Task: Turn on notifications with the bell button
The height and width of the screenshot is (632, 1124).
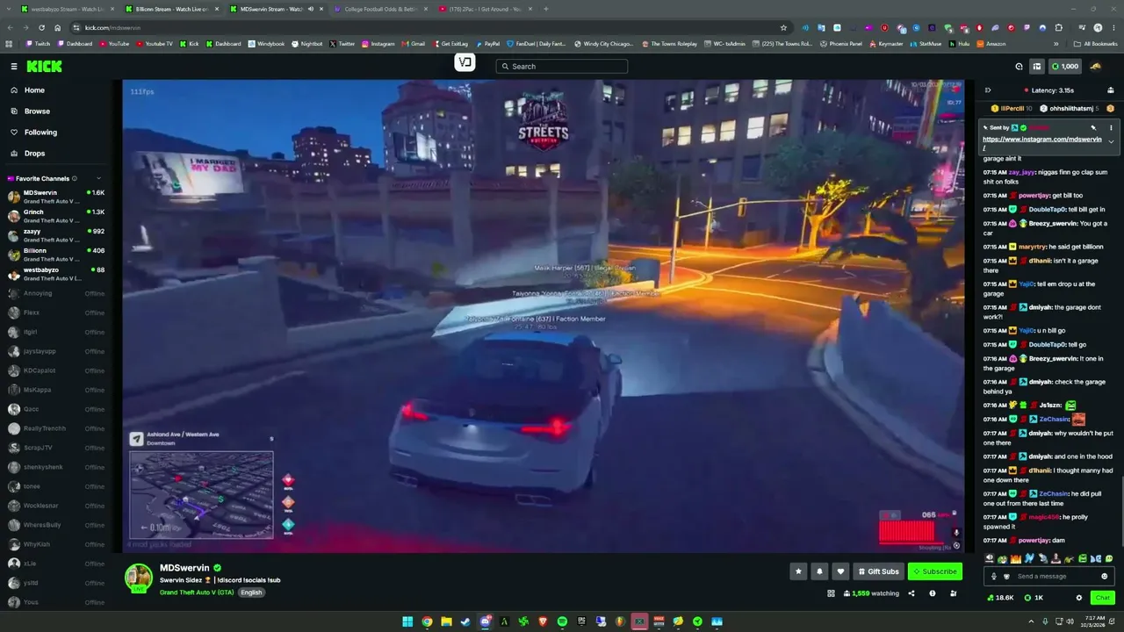Action: tap(819, 571)
